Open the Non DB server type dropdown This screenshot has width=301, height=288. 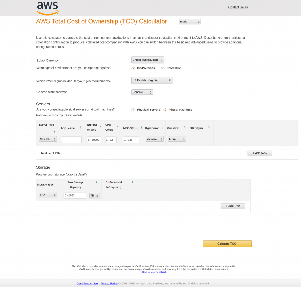48,139
